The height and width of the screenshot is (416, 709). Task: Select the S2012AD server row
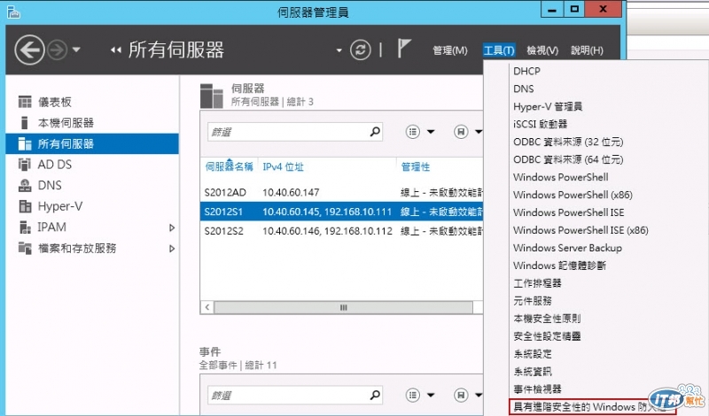(341, 192)
